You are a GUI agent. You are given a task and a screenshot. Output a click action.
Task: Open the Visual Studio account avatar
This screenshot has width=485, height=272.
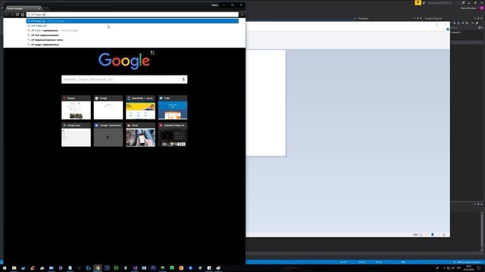coord(482,8)
